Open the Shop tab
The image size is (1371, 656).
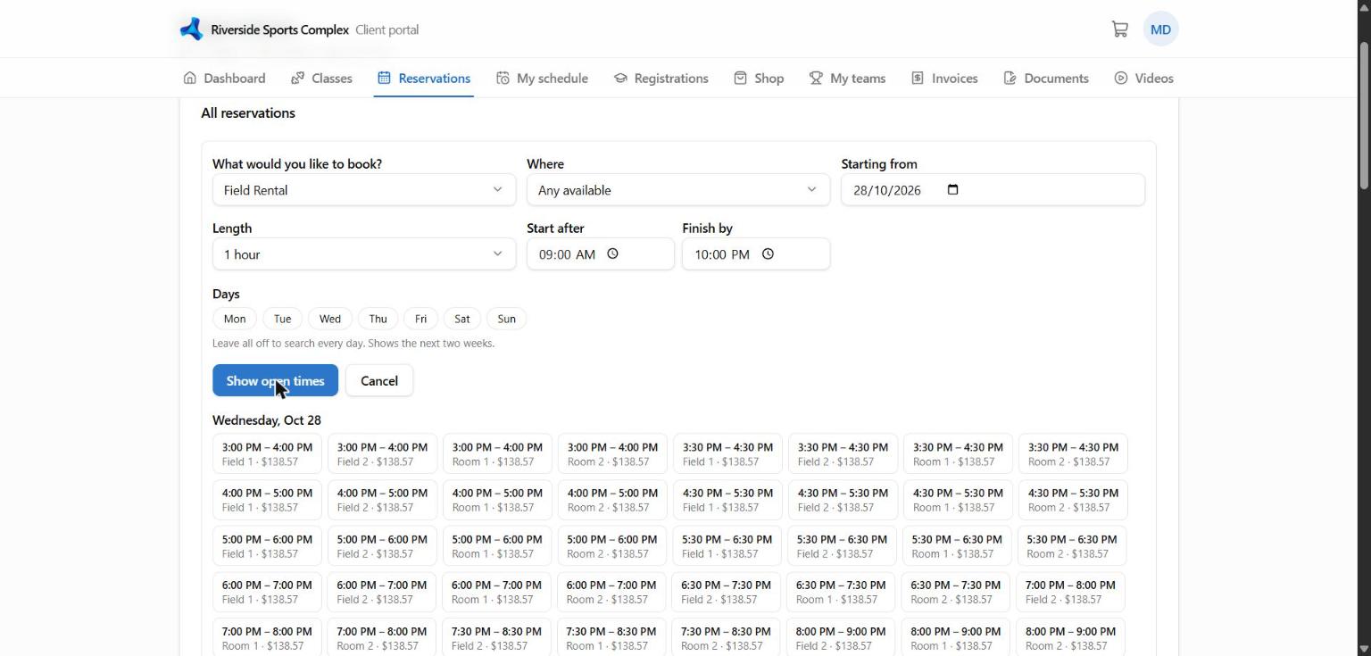759,79
